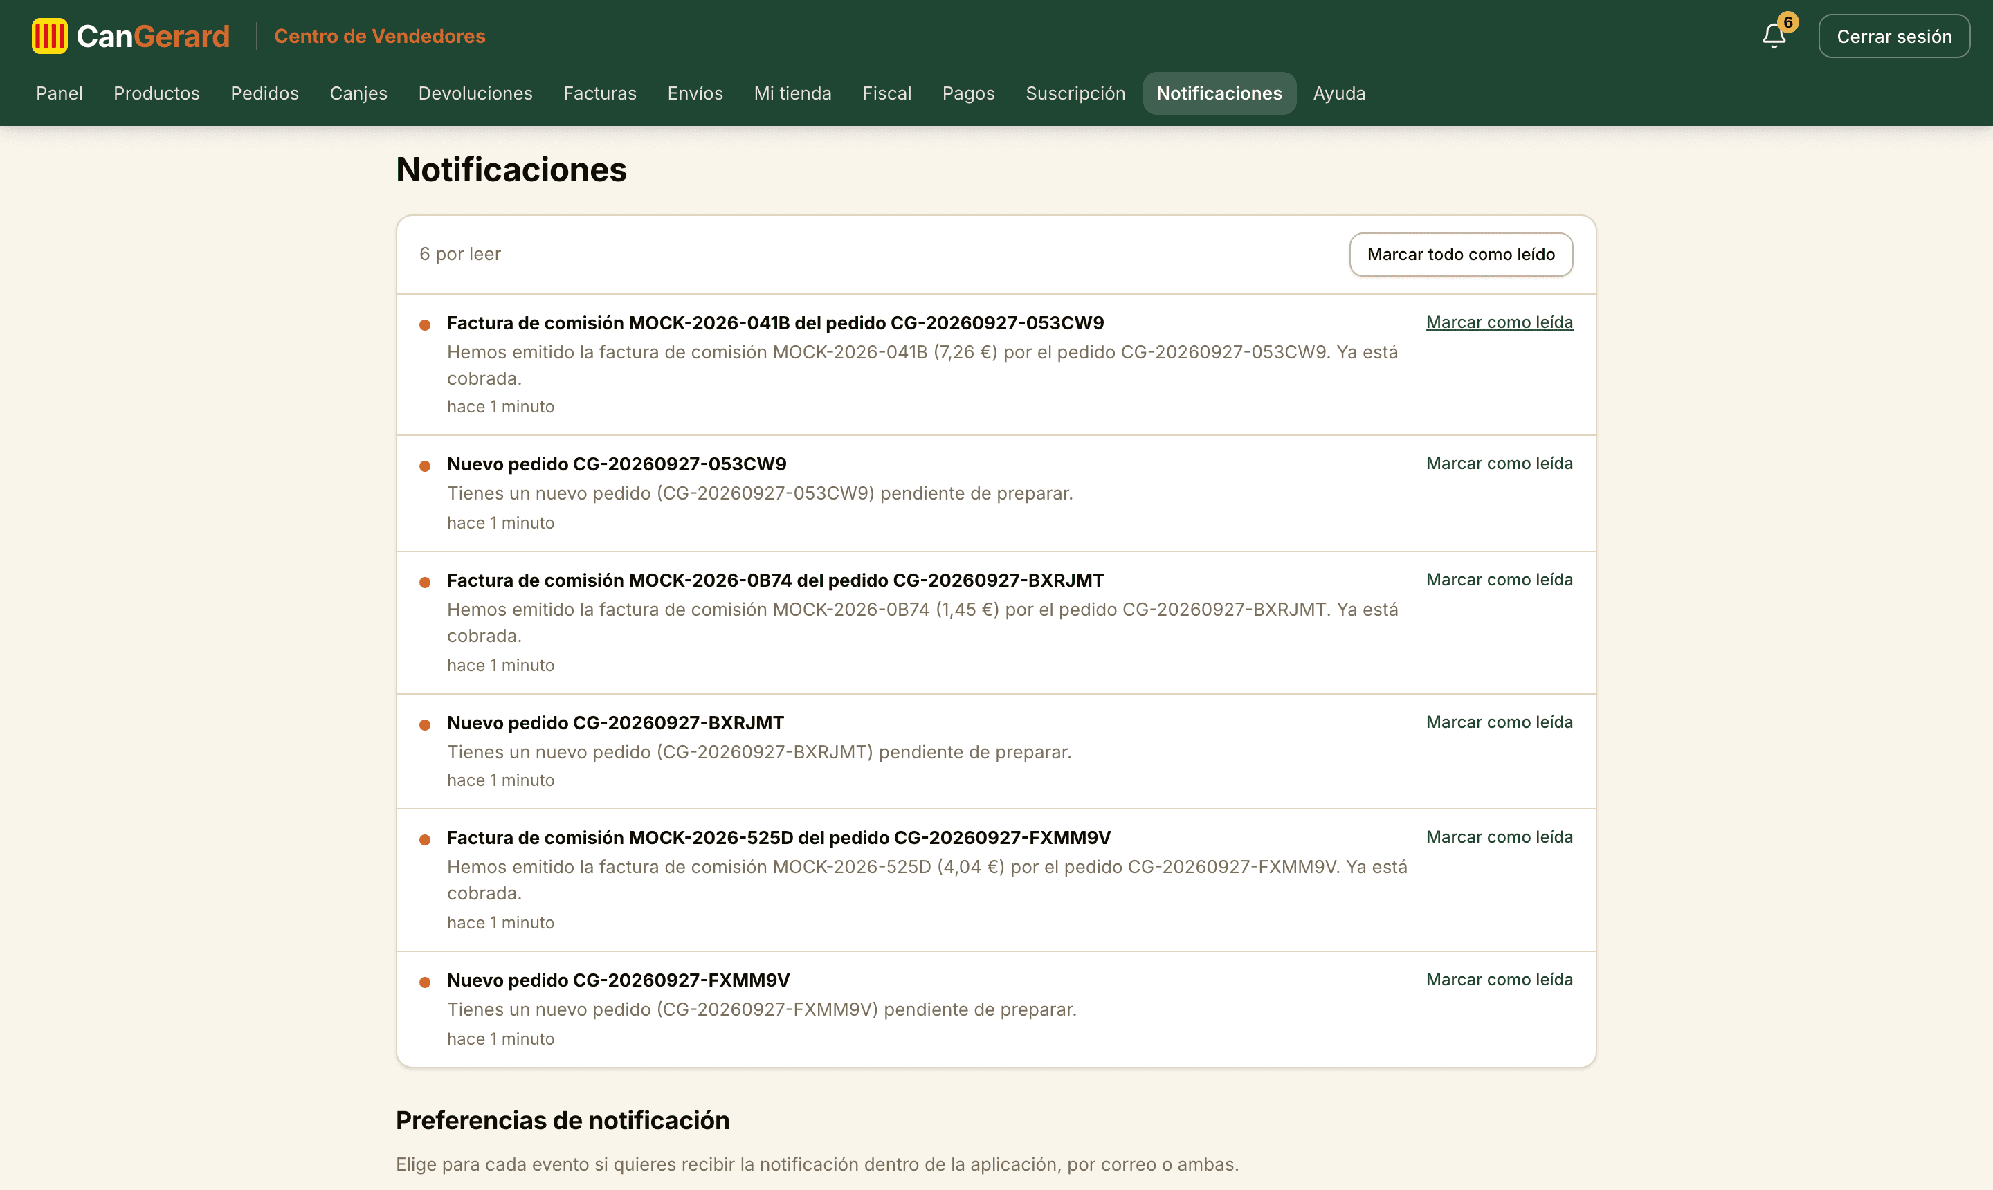The width and height of the screenshot is (1993, 1190).
Task: Click unread dot beside invoice MOCK-2026-0B74
Action: 425,582
